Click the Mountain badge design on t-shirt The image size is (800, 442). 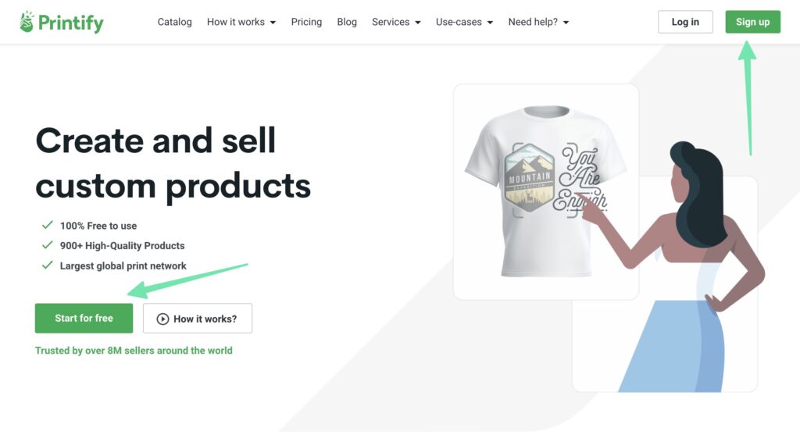point(530,180)
